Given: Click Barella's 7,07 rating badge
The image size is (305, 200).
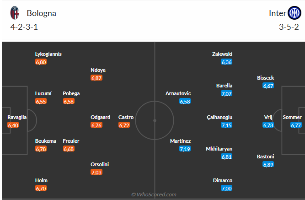Looking at the screenshot, I should pos(226,93).
